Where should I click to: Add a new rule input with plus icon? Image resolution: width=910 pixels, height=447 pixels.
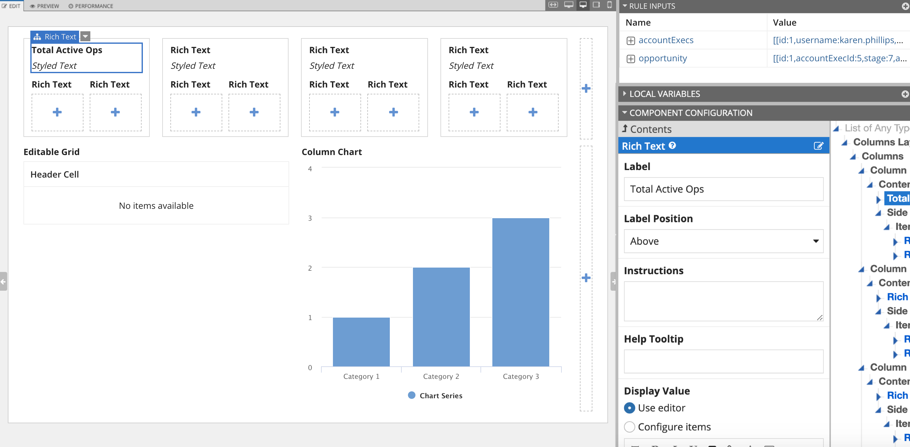coord(905,6)
